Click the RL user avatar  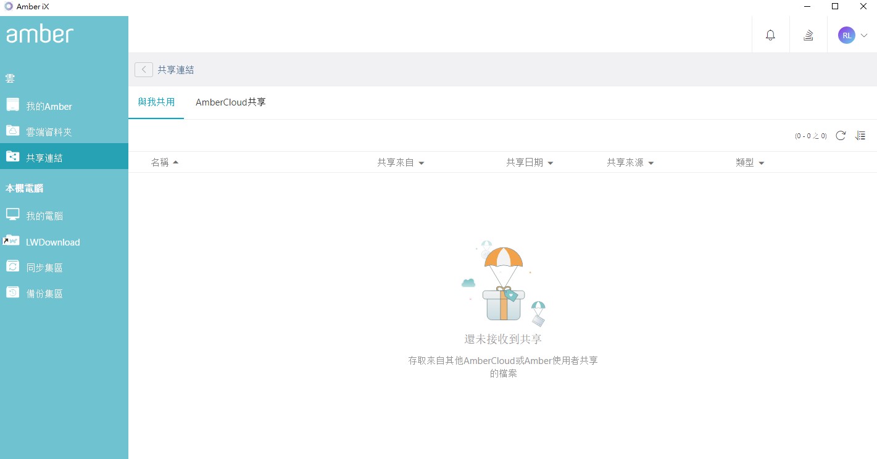[x=846, y=35]
